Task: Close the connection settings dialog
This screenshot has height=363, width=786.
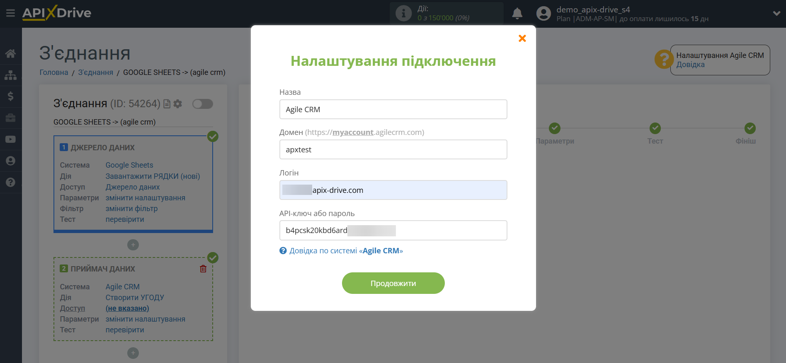Action: click(x=522, y=38)
